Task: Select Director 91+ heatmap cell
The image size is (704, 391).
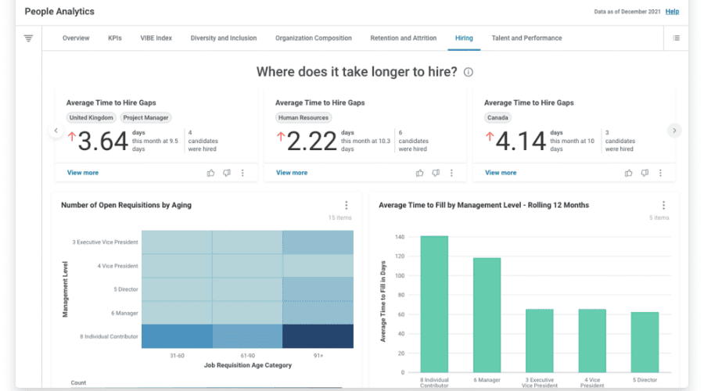Action: 318,289
